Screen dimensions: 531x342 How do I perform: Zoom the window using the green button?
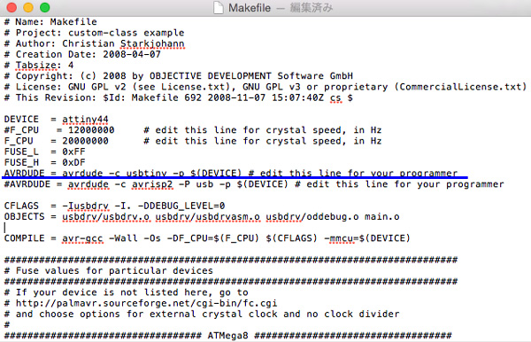(45, 7)
